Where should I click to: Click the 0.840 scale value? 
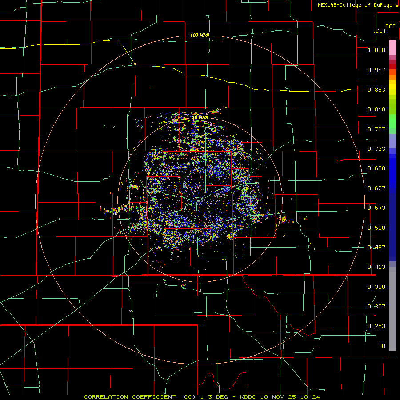pos(376,109)
